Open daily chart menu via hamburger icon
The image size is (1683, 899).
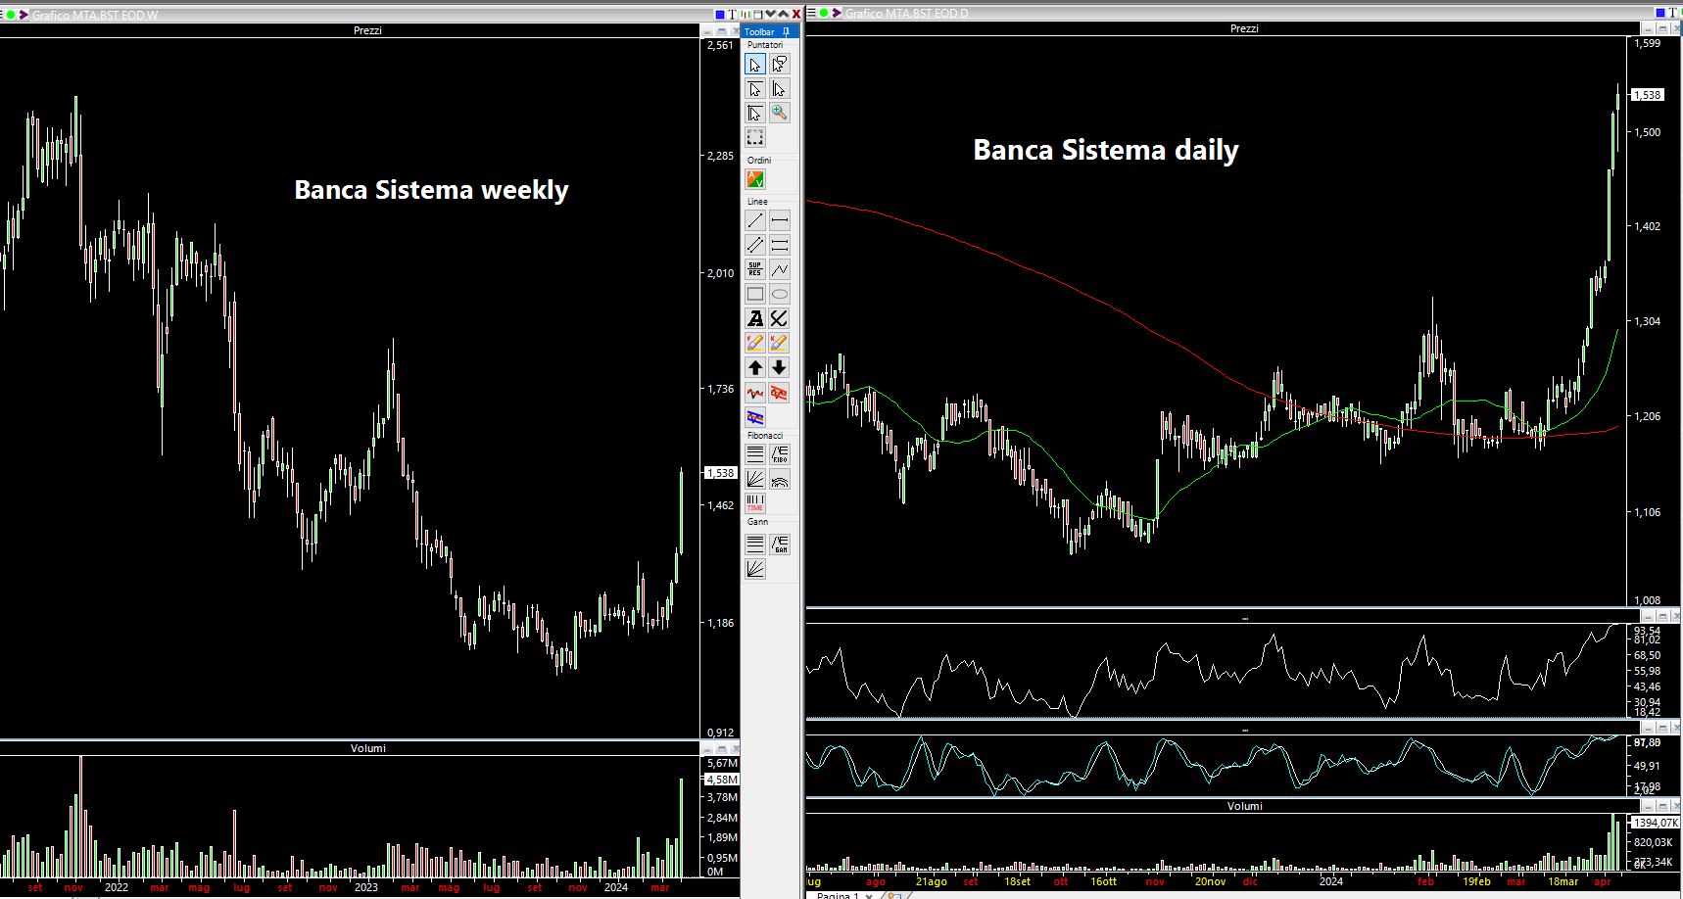[x=811, y=13]
